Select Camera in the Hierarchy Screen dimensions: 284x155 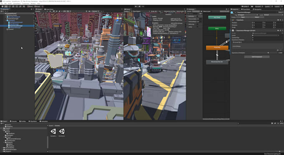click(x=11, y=29)
